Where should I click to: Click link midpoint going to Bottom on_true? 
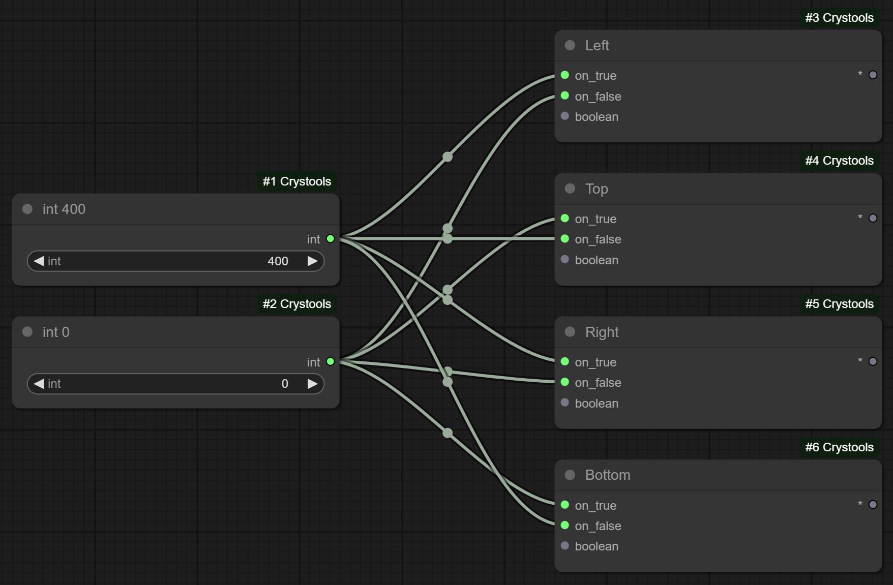click(448, 433)
